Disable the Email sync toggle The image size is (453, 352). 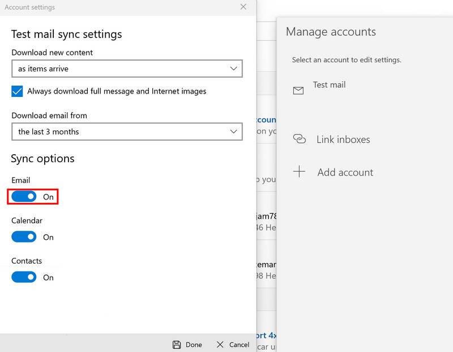[24, 197]
